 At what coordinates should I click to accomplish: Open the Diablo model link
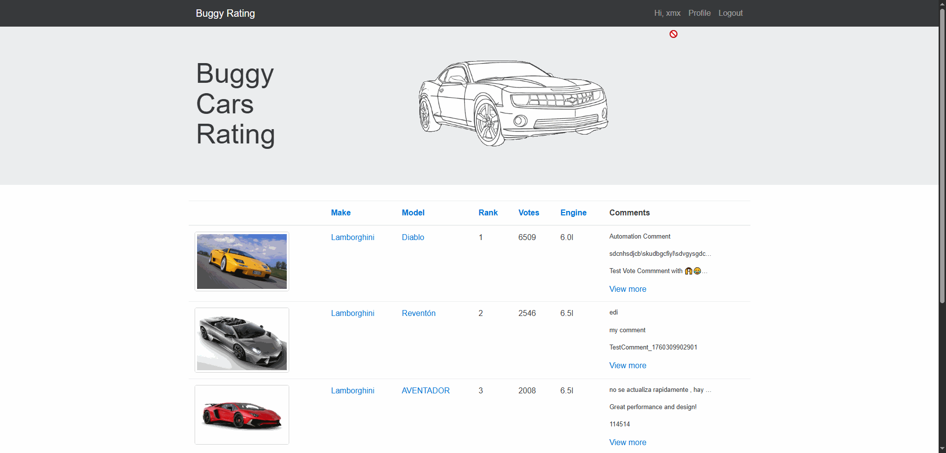pyautogui.click(x=413, y=238)
